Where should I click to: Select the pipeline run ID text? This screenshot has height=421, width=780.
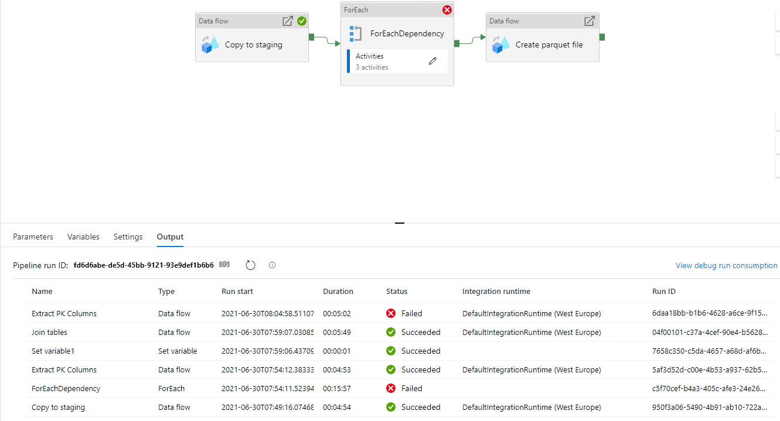[144, 265]
